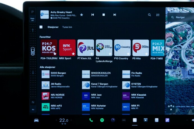Play NRK Sport favorite station
This screenshot has width=194, height=129.
[67, 48]
